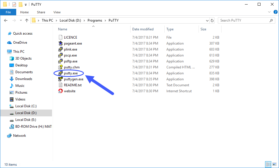
Task: Open the Help question mark icon
Action: (x=275, y=12)
